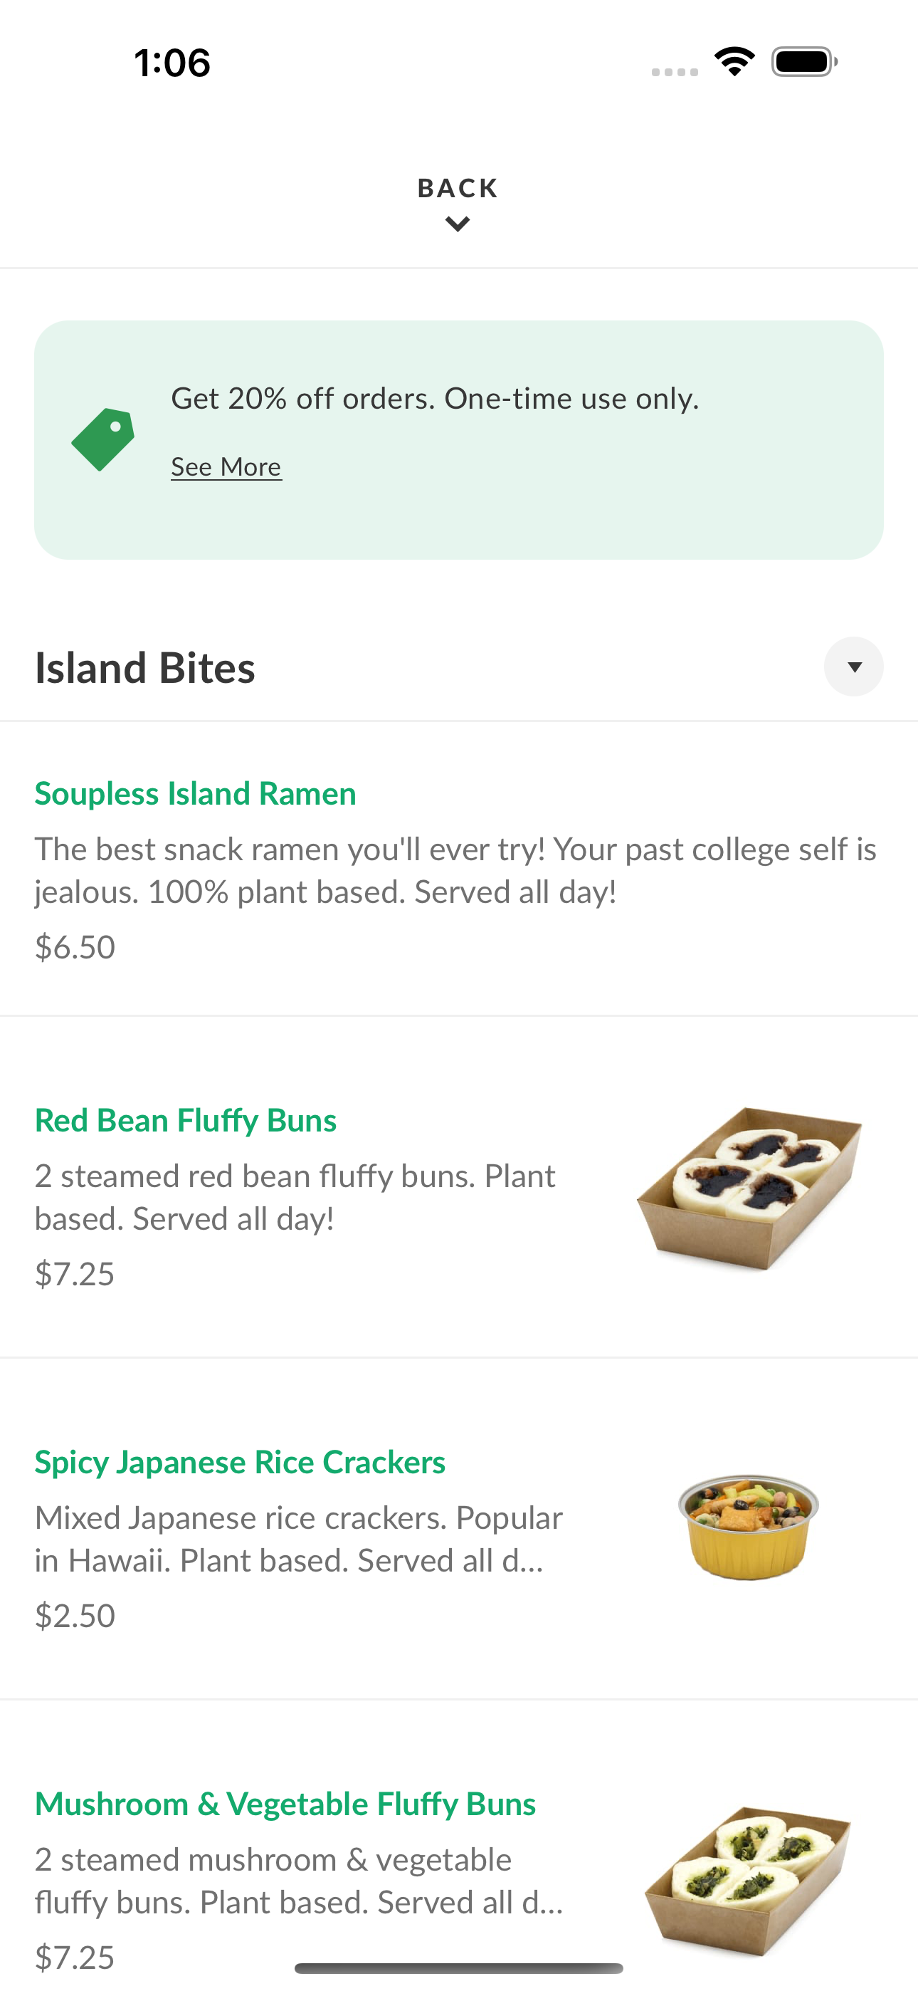Open Mushroom & Vegetable Fluffy Buns title
This screenshot has height=1991, width=918.
point(285,1803)
